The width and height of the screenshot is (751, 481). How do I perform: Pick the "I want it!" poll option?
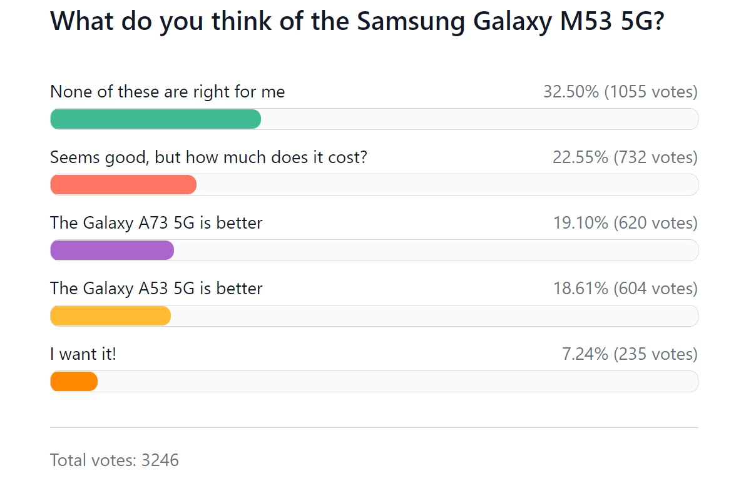(x=83, y=354)
